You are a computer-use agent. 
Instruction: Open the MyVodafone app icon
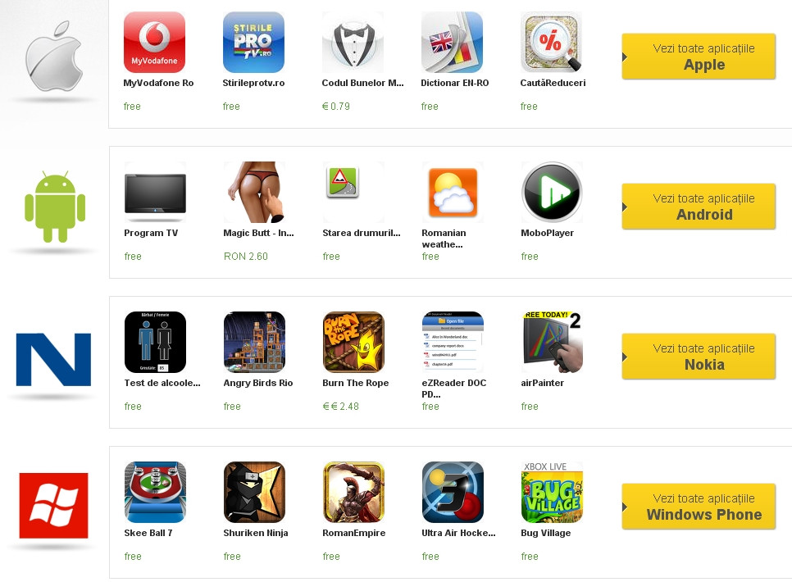pyautogui.click(x=154, y=42)
